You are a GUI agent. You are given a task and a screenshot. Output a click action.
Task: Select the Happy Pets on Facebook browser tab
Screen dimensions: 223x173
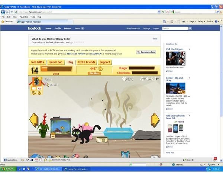(x=42, y=22)
